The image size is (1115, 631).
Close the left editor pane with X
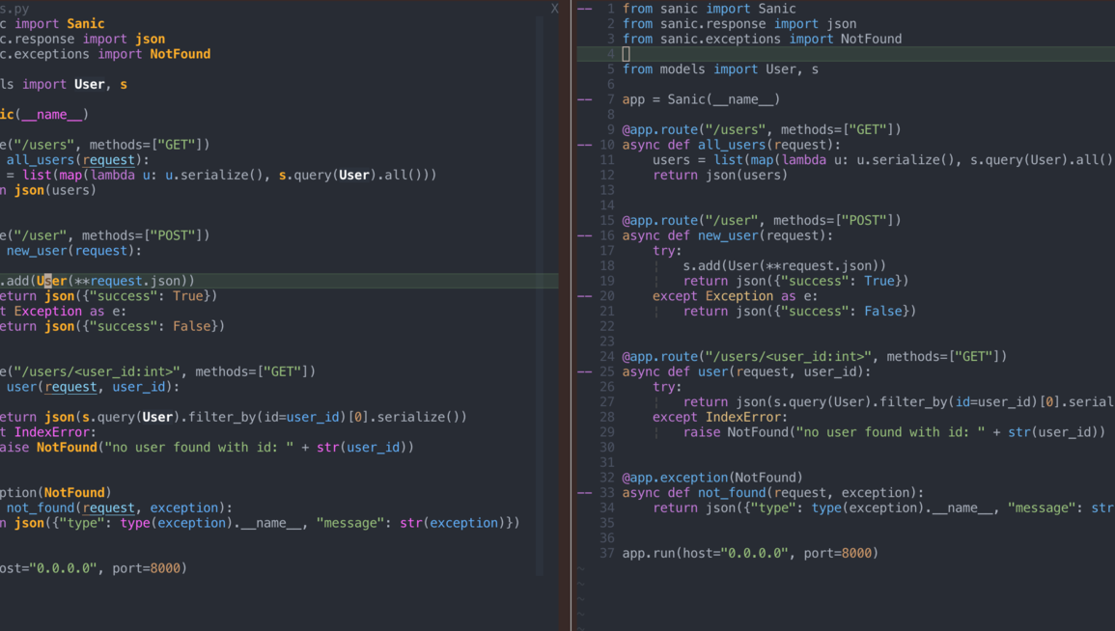point(554,9)
